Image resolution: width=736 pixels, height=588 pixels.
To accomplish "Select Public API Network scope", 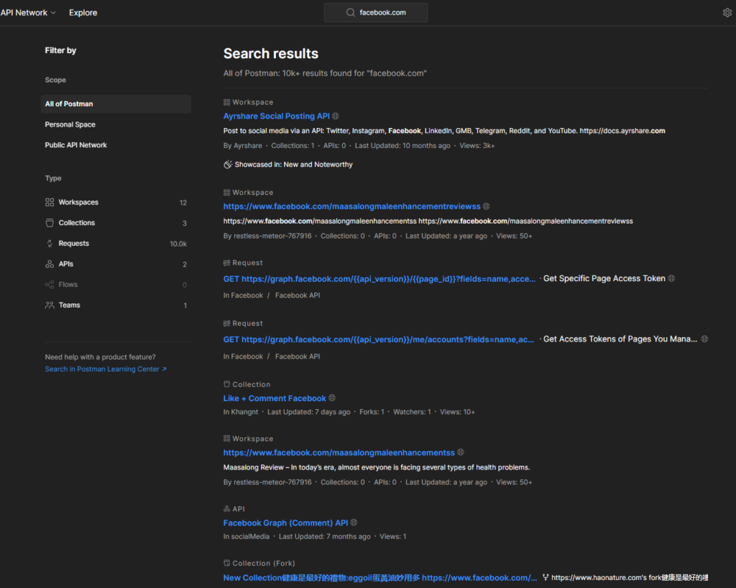I will [x=76, y=145].
